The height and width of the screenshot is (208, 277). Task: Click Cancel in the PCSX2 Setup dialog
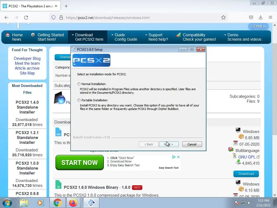(192, 144)
